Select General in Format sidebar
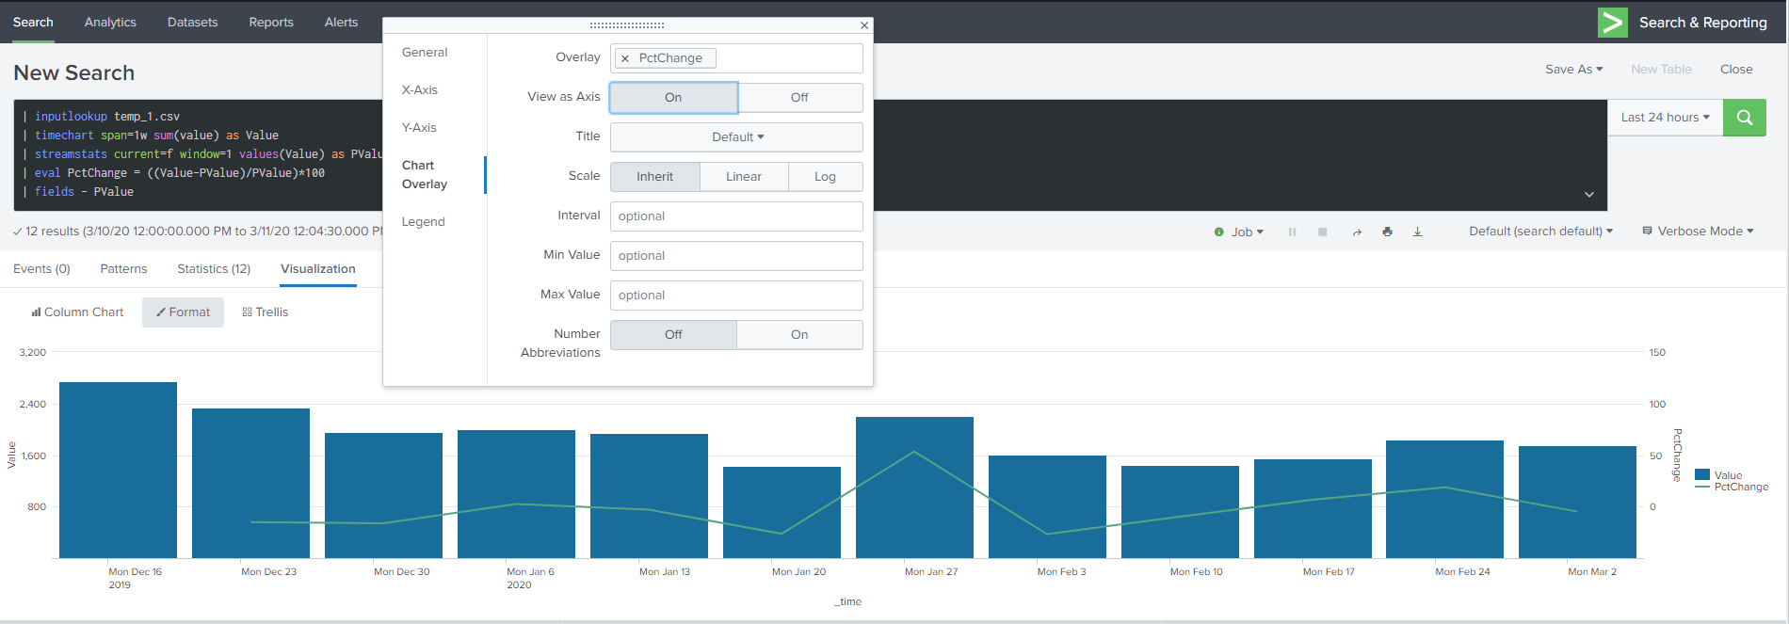1789x624 pixels. 425,53
